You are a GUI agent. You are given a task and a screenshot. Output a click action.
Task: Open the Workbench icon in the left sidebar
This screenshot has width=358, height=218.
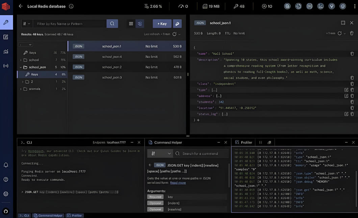[6, 37]
